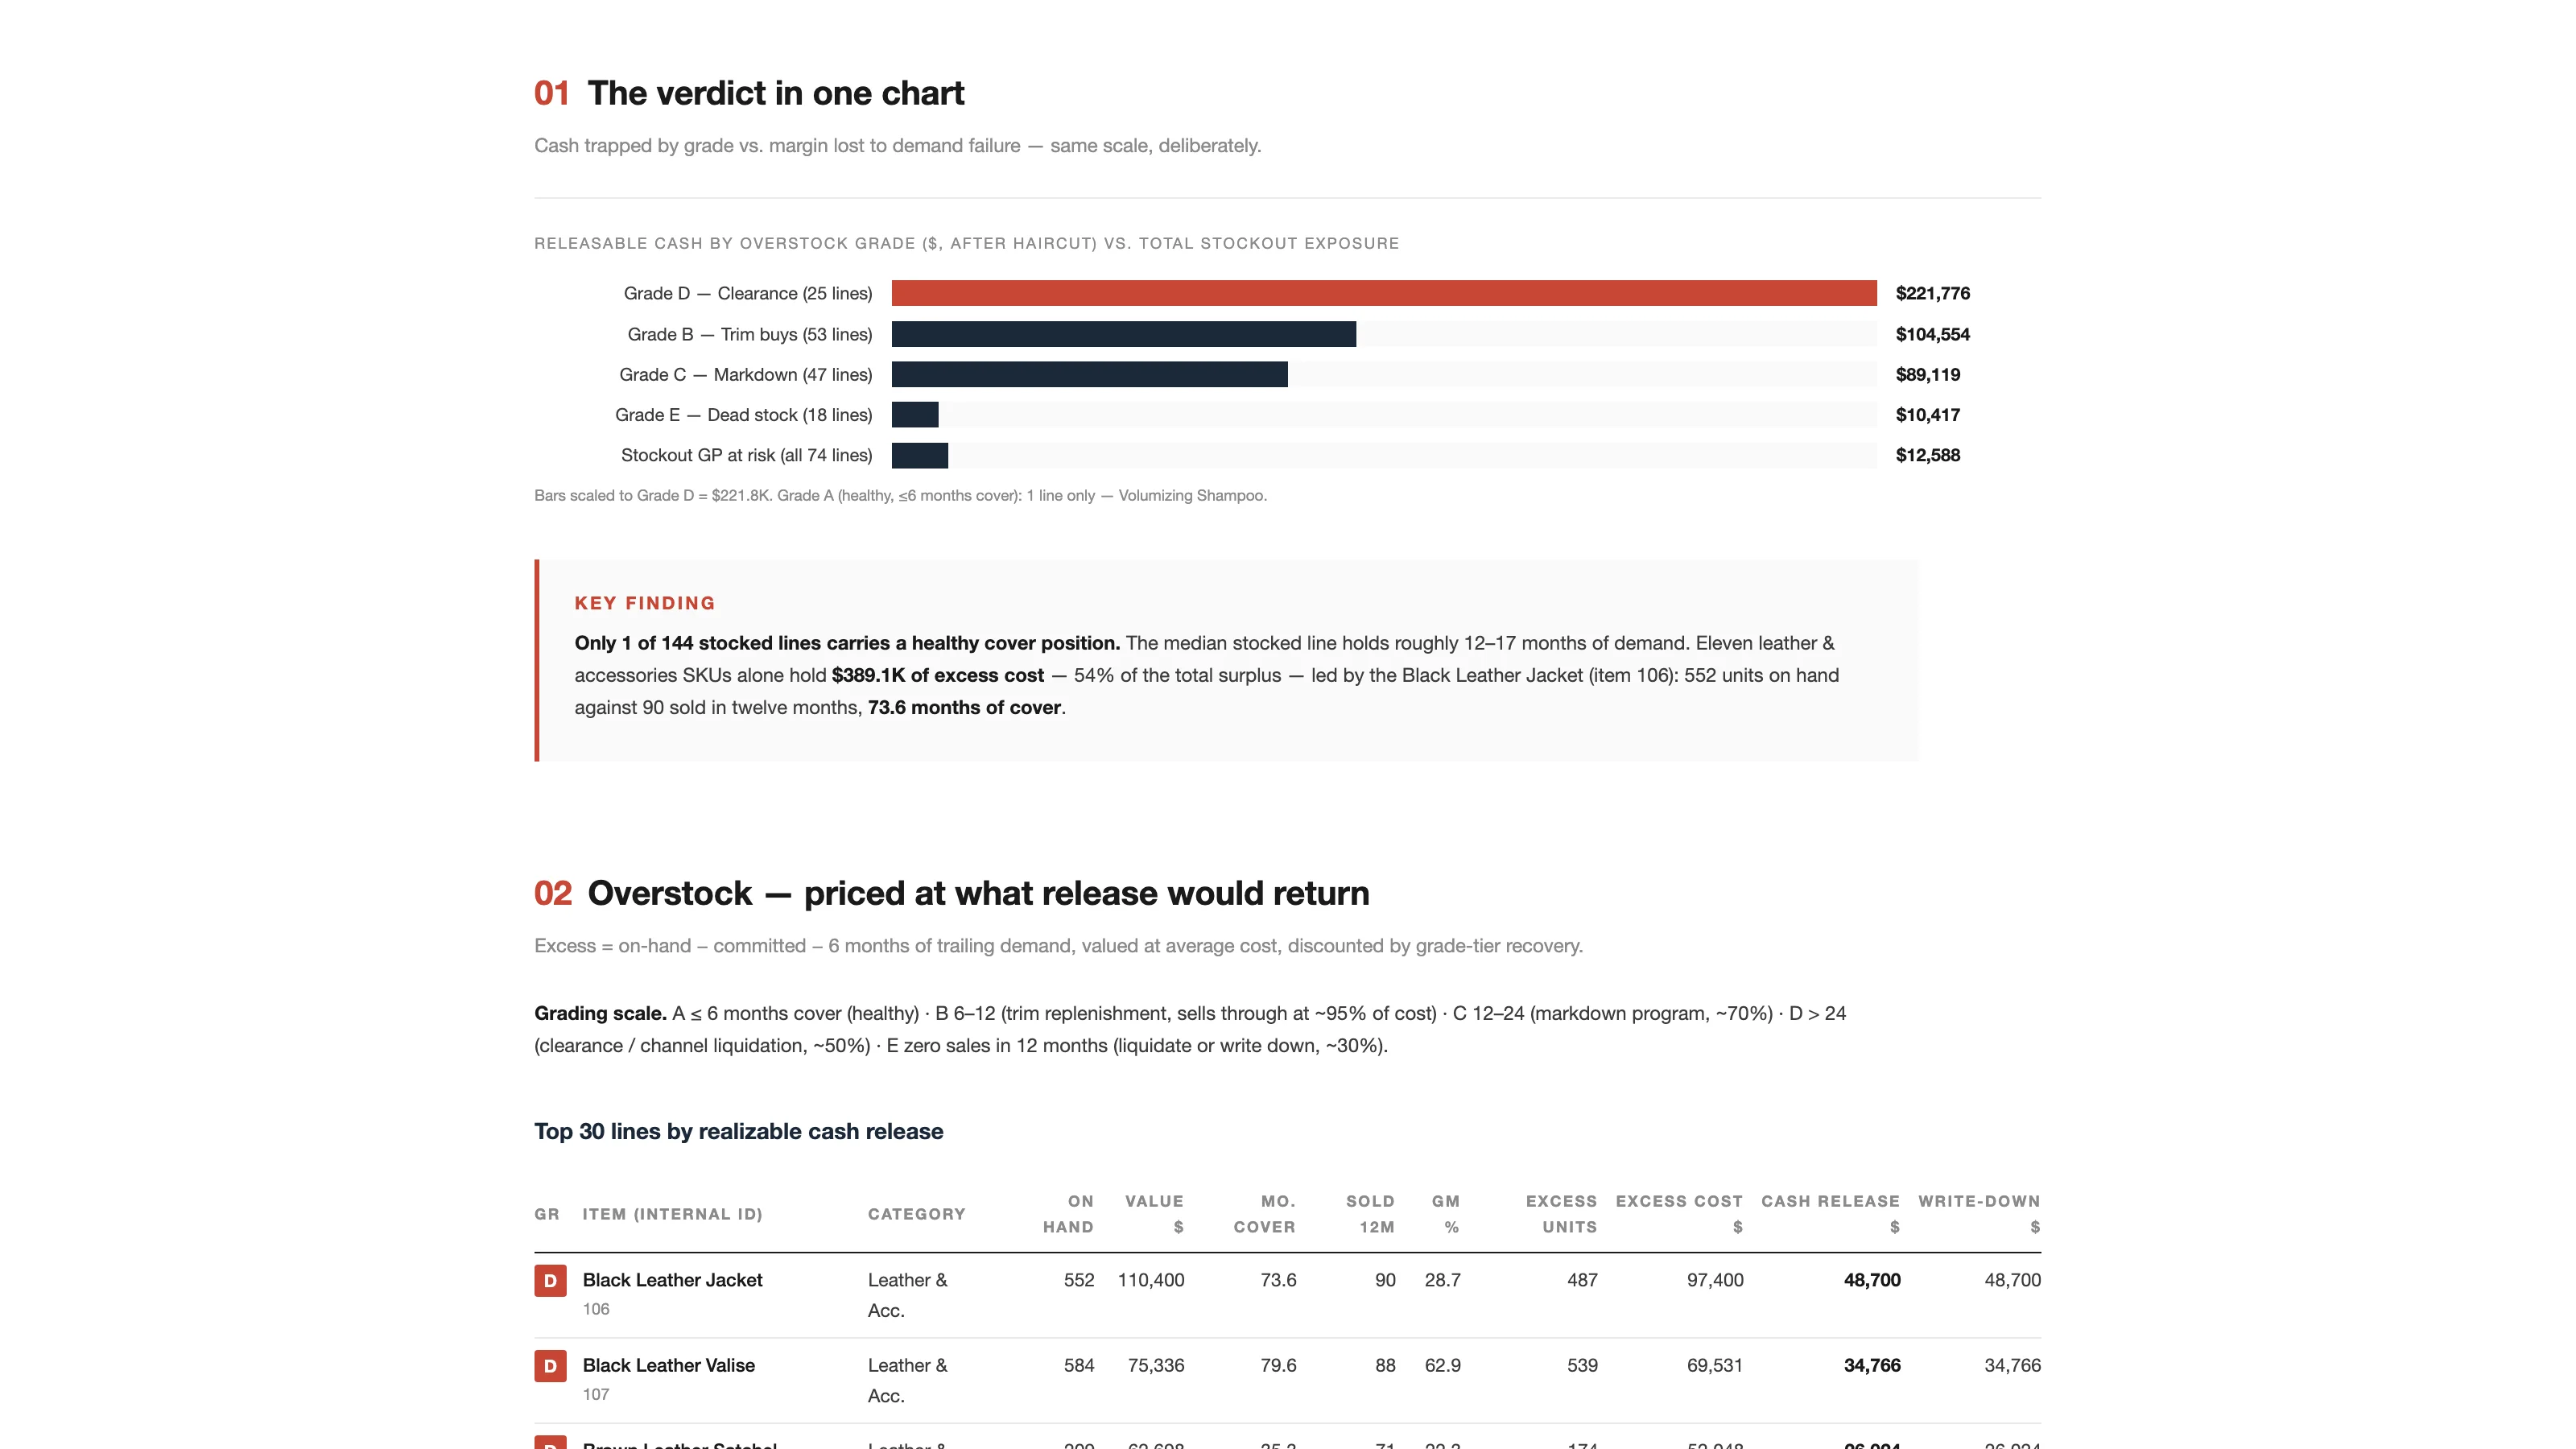
Task: Click the CATEGORY column header
Action: (x=917, y=1214)
